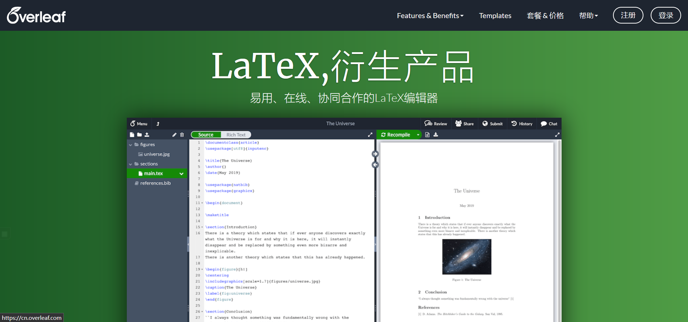Screen dimensions: 688x322
Task: Click the Recompile button
Action: (396, 135)
